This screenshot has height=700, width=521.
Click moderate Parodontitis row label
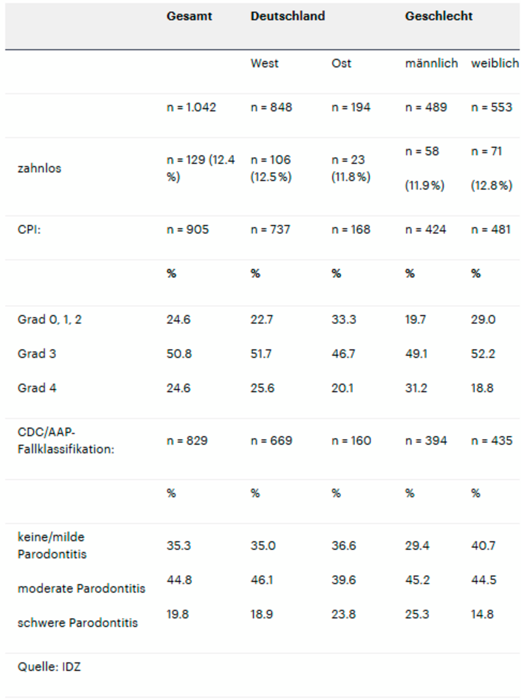click(x=81, y=588)
